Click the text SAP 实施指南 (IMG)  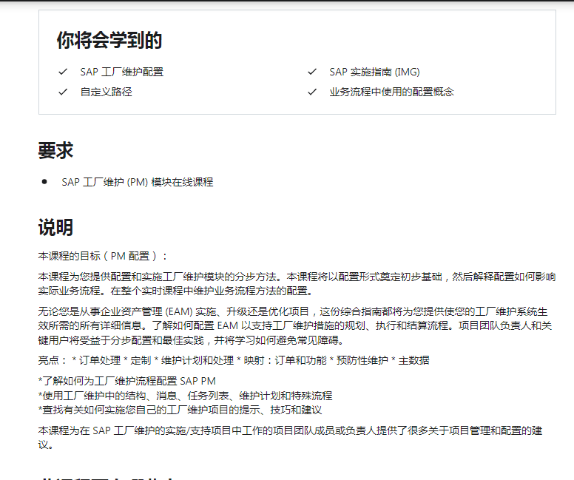click(x=374, y=72)
